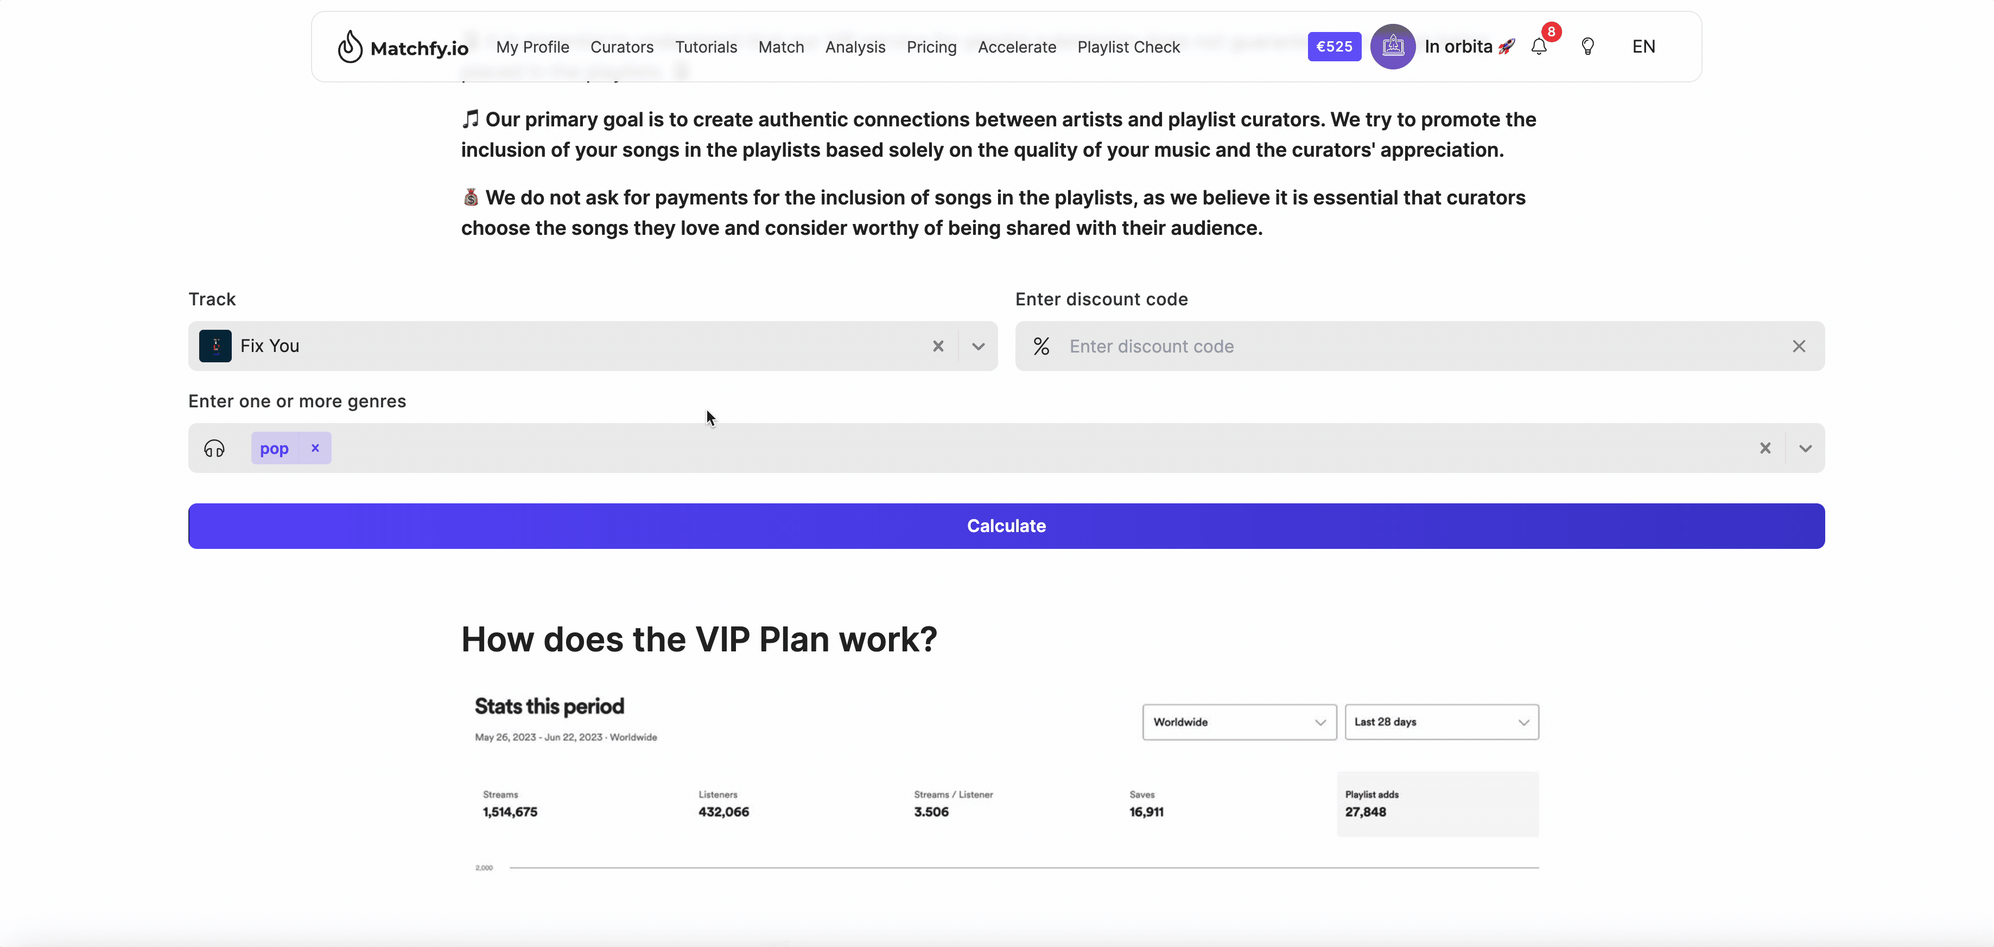Click the user avatar profile icon
The width and height of the screenshot is (1994, 947).
1394,46
